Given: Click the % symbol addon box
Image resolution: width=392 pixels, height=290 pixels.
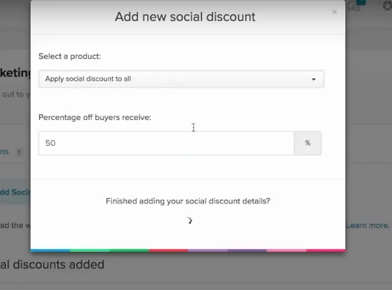Looking at the screenshot, I should tap(308, 143).
